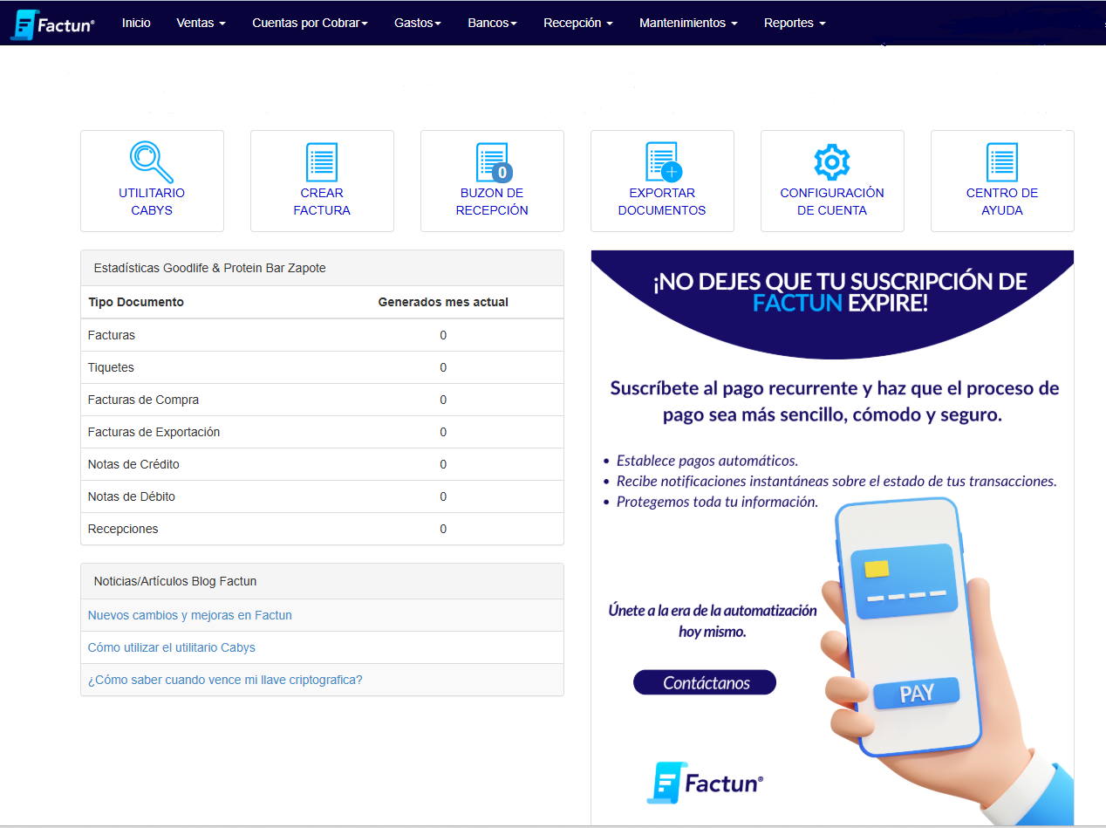The image size is (1106, 828).
Task: Click the Crear Factura document icon
Action: click(322, 162)
